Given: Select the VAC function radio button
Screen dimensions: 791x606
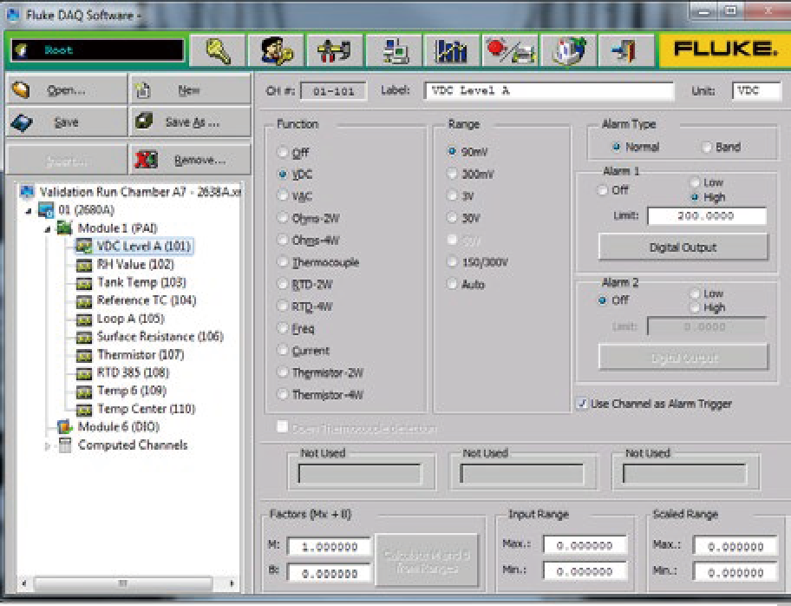Looking at the screenshot, I should click(283, 196).
